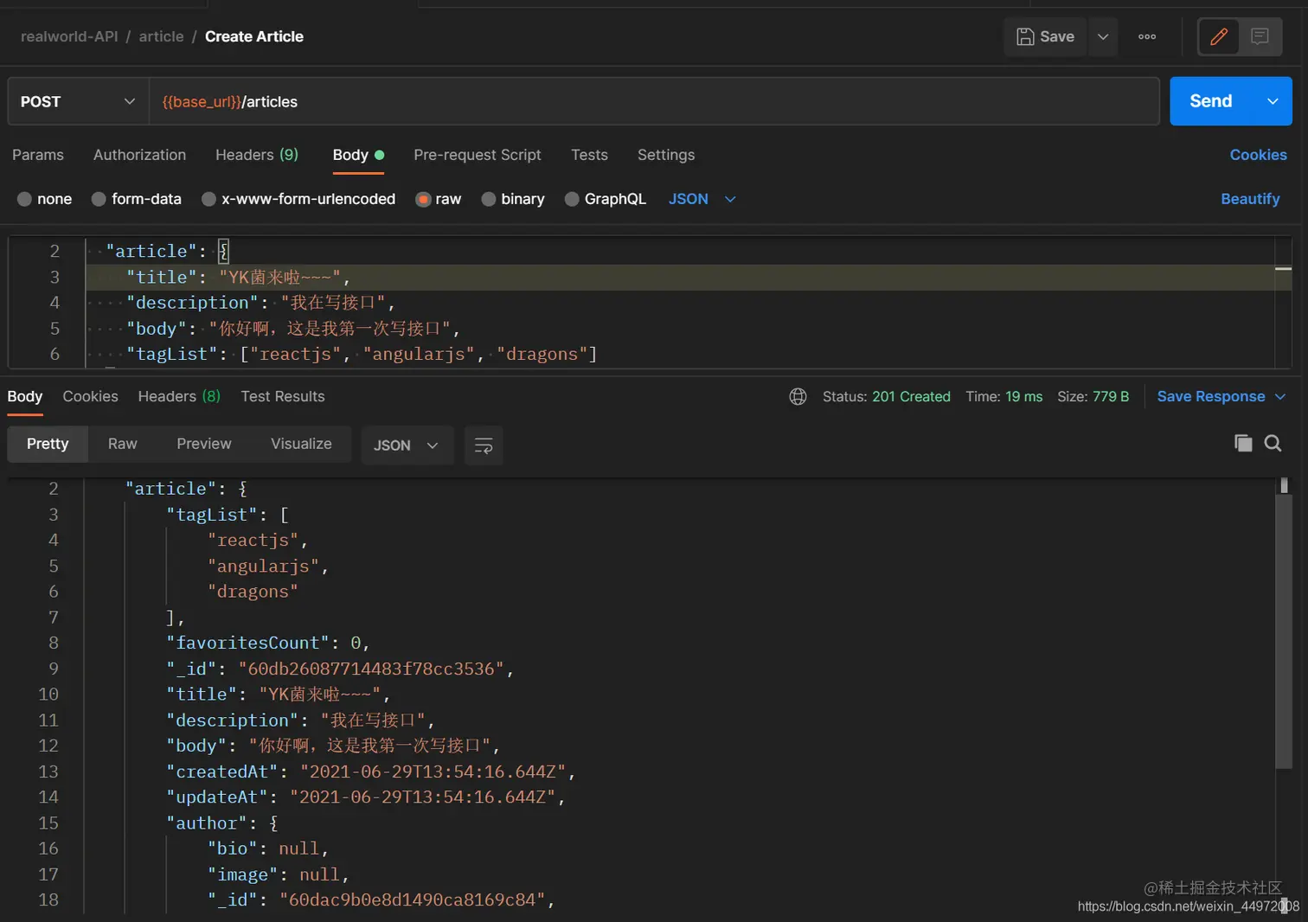Expand the Send button dropdown arrow
The height and width of the screenshot is (922, 1308).
1273,101
